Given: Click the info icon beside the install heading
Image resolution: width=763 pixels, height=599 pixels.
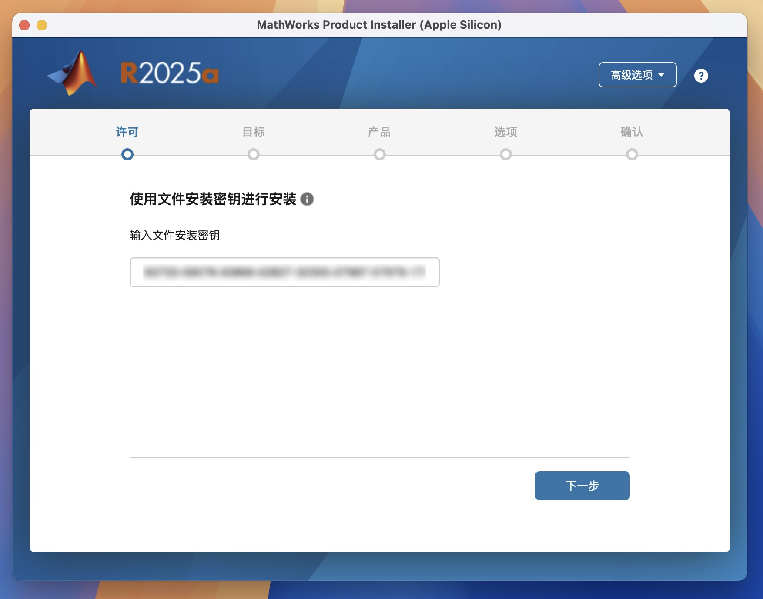Looking at the screenshot, I should tap(307, 199).
